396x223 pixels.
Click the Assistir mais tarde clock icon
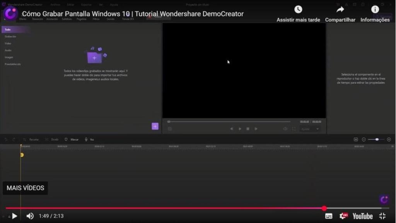click(298, 10)
